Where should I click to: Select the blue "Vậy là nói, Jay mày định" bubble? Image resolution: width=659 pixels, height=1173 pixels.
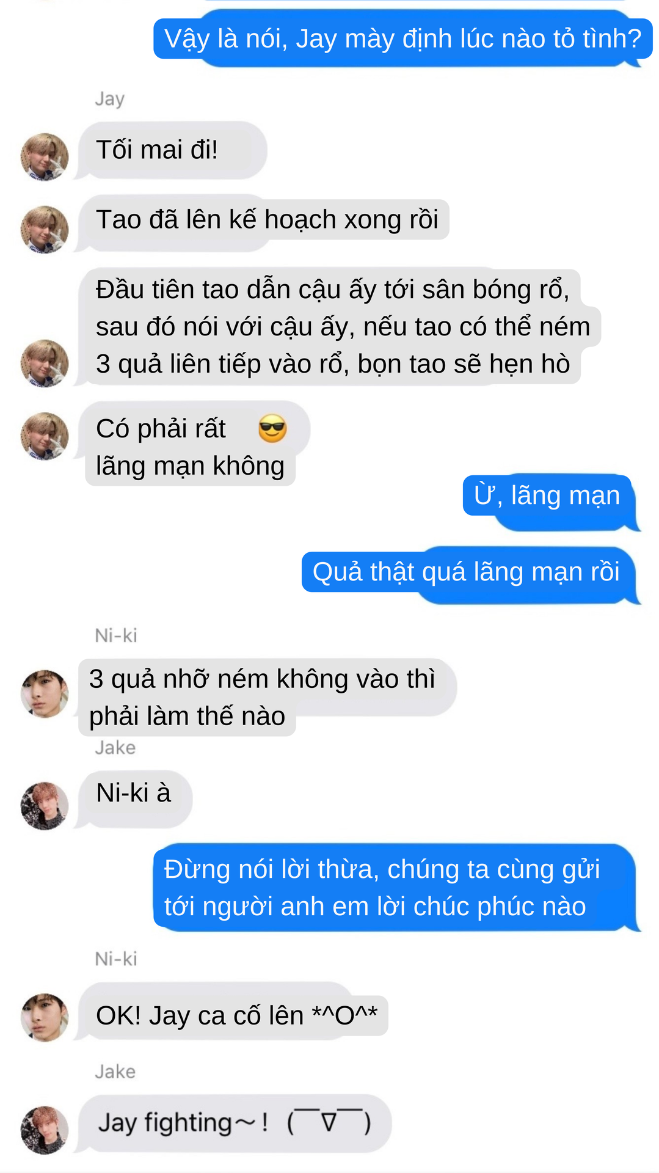[x=403, y=38]
